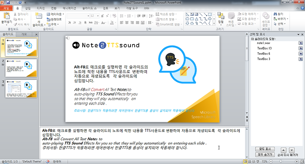The height and width of the screenshot is (164, 305).
Task: Click the Paste (붙여넣기) clipboard icon
Action: click(x=7, y=16)
